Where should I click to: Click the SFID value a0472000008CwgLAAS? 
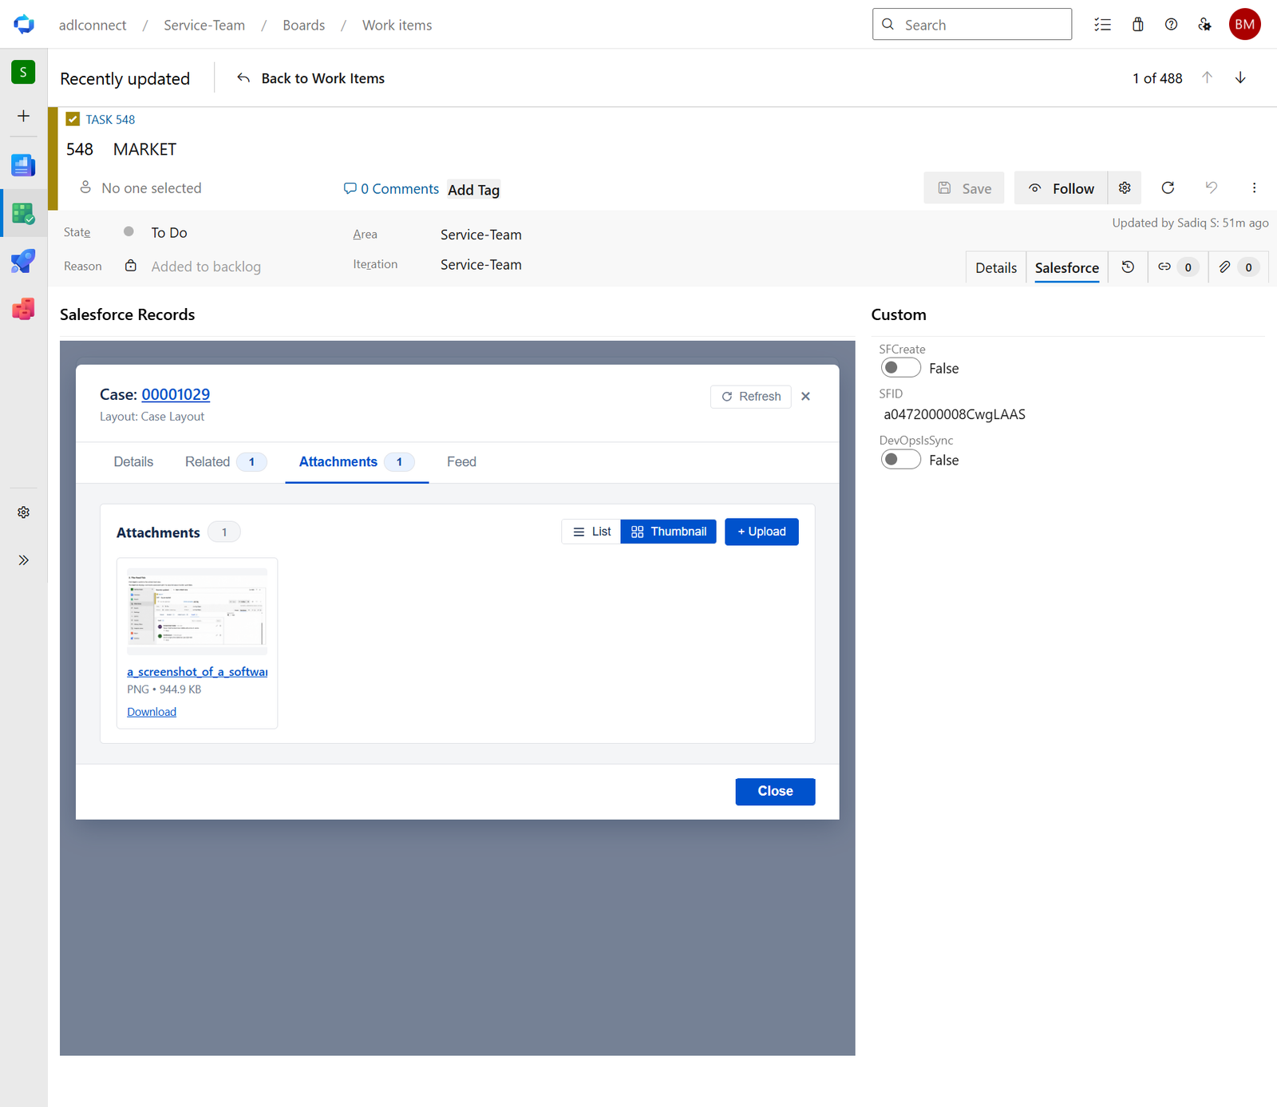click(x=955, y=414)
